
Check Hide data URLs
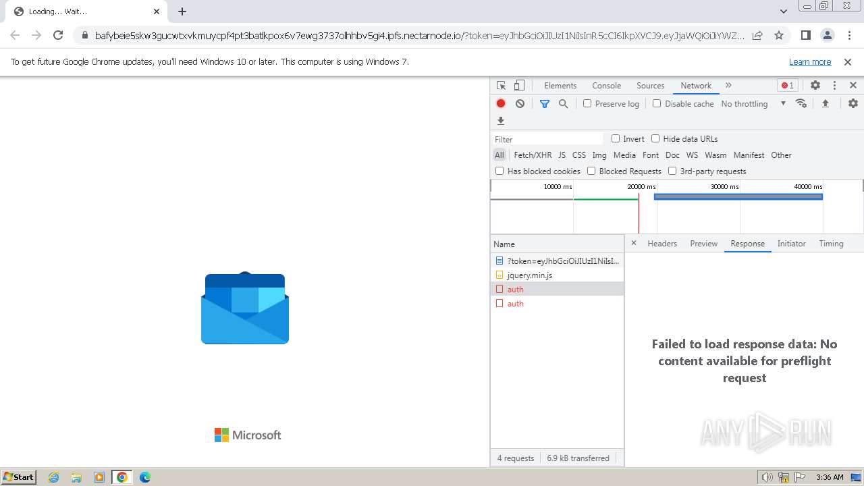tap(655, 138)
